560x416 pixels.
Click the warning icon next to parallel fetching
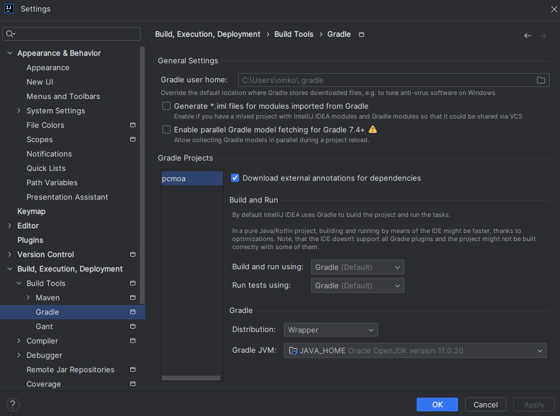[x=373, y=129]
